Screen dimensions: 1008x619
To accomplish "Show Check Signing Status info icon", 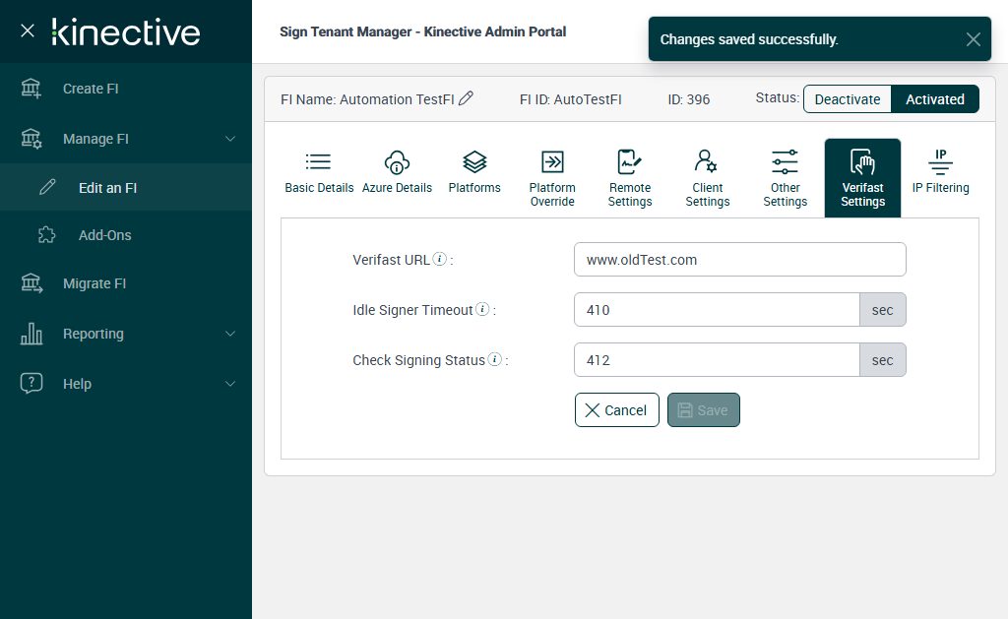I will tap(495, 358).
